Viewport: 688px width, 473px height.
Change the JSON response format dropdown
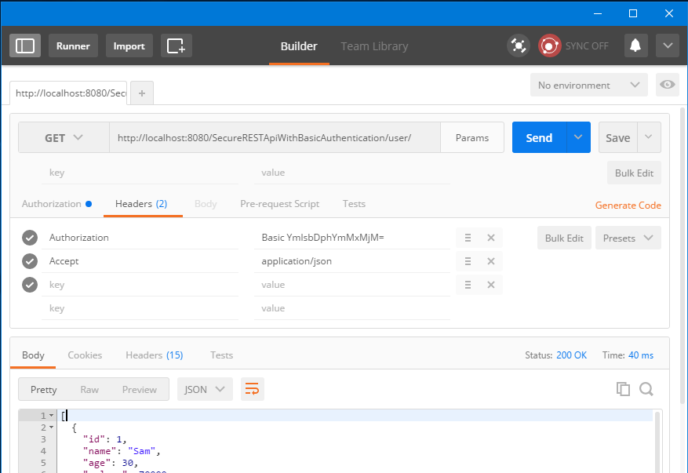click(205, 389)
